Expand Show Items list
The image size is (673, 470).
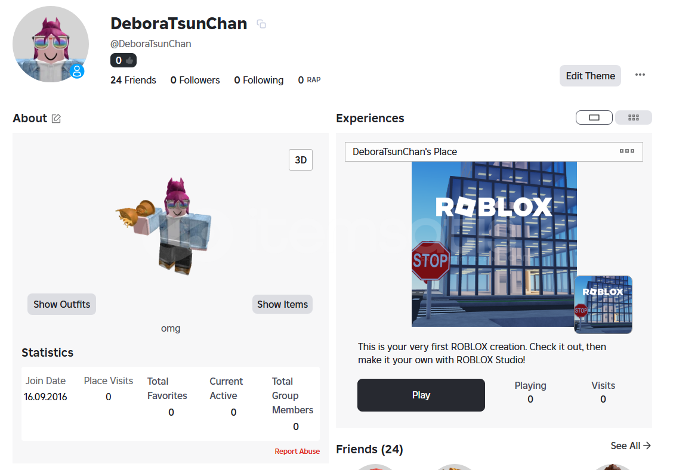click(x=282, y=304)
